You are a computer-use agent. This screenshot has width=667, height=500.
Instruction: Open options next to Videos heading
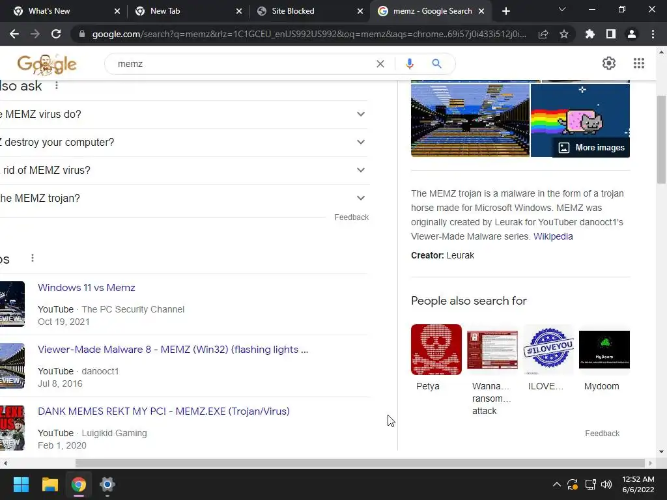[33, 258]
